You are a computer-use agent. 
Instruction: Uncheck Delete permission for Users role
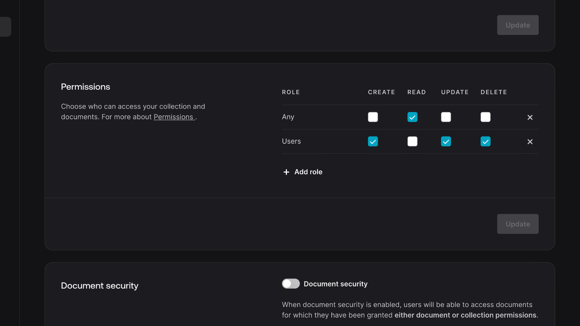coord(485,142)
